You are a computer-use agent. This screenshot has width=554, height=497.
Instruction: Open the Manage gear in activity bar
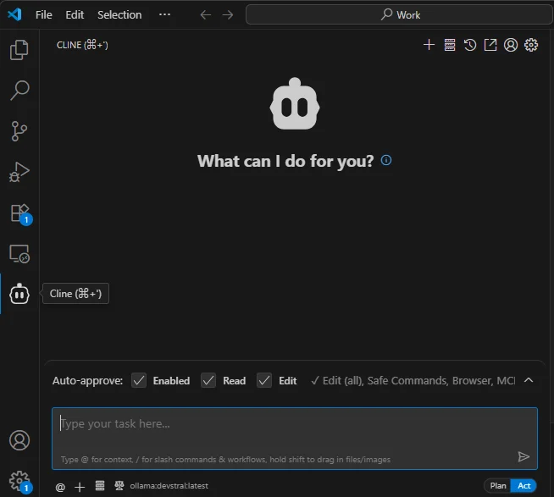pyautogui.click(x=20, y=482)
